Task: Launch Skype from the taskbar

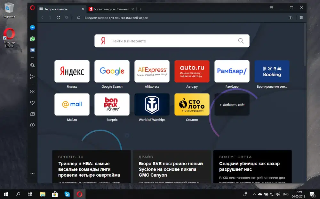Action: coord(67,194)
